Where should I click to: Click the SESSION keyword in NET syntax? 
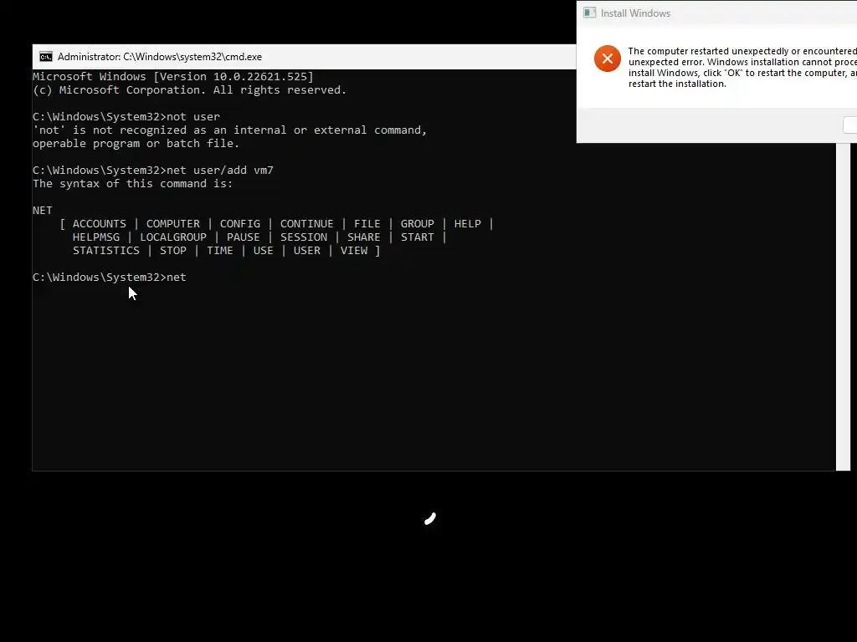(304, 237)
